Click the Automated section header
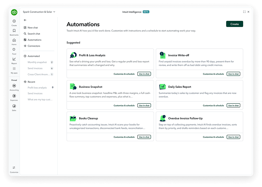The image size is (262, 187). [x=32, y=56]
